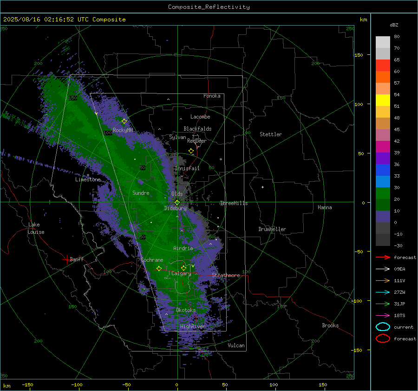Click the Stettler city label
This screenshot has height=391, width=418.
271,134
